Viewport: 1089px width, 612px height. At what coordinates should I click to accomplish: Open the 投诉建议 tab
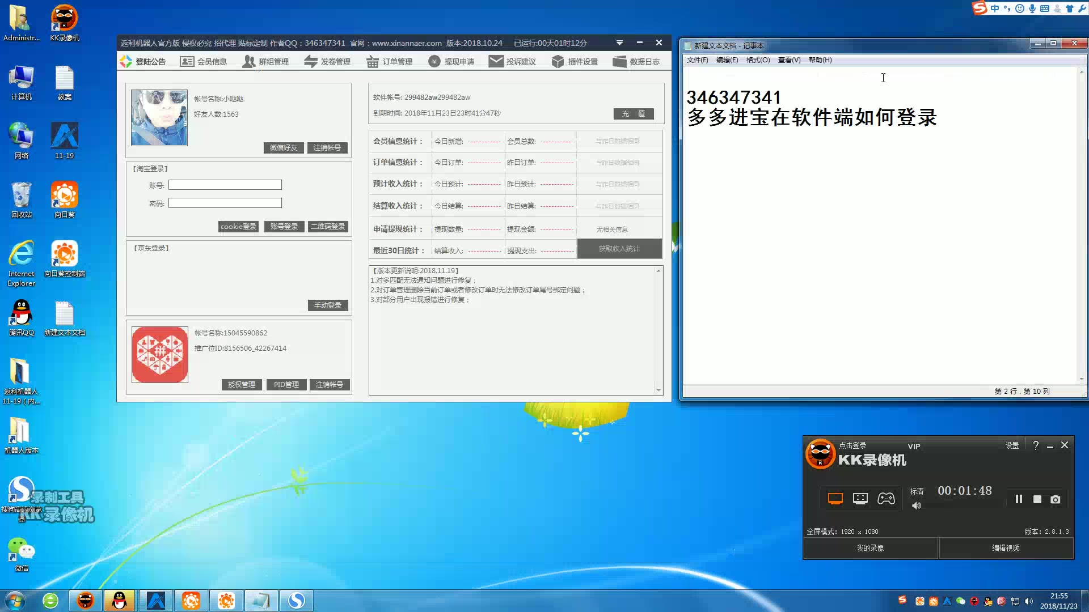point(513,61)
